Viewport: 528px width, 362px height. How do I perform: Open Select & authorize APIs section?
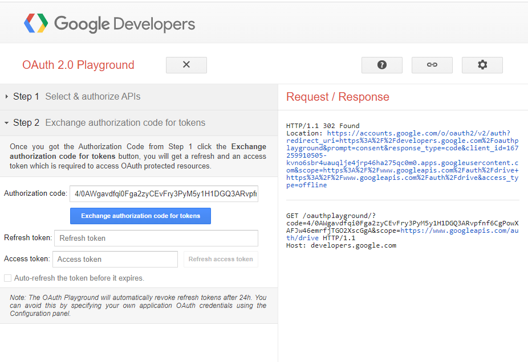pyautogui.click(x=93, y=97)
